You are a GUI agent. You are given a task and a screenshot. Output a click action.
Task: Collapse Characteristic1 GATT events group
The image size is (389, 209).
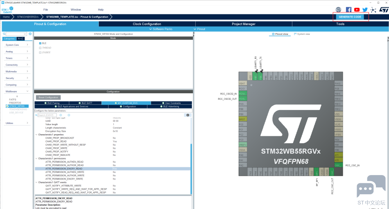point(36,182)
